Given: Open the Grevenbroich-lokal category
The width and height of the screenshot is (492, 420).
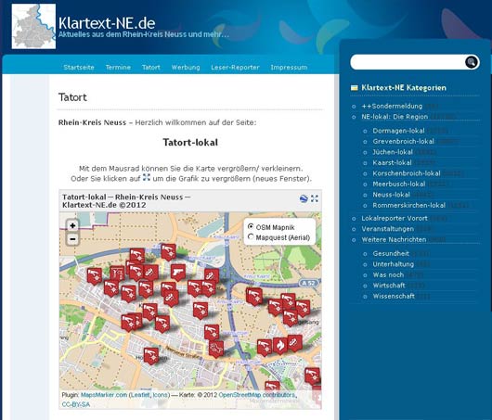Looking at the screenshot, I should click(x=403, y=141).
